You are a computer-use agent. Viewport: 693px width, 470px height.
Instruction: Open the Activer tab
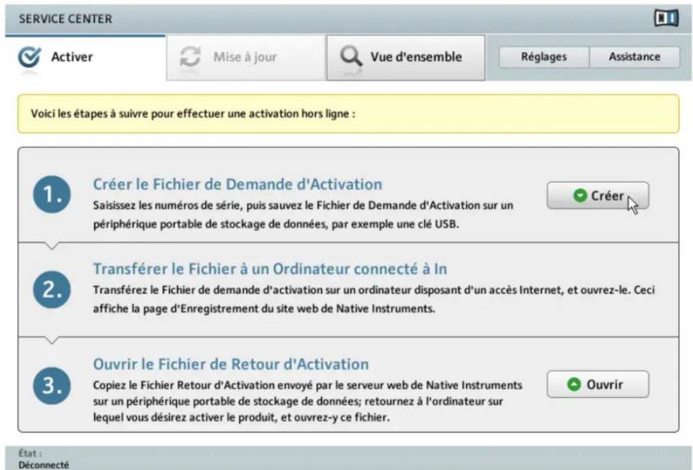point(85,57)
